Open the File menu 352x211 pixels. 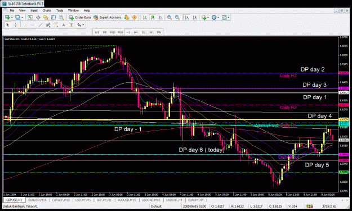click(12, 11)
